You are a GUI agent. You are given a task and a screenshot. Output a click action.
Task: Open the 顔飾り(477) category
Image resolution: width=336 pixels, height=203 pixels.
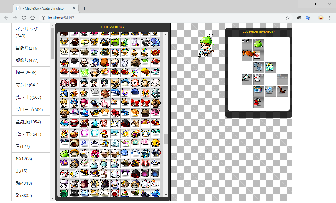31,61
